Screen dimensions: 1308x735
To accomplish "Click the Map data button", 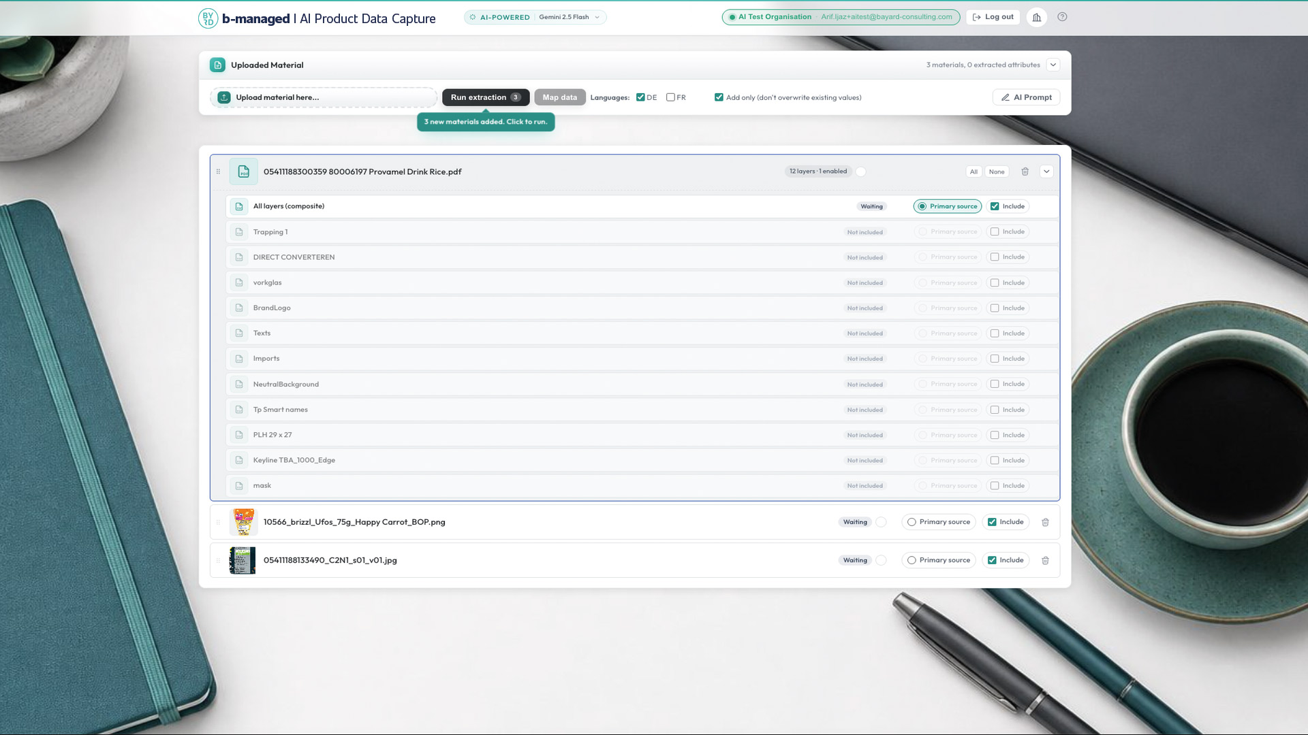I will pyautogui.click(x=559, y=97).
